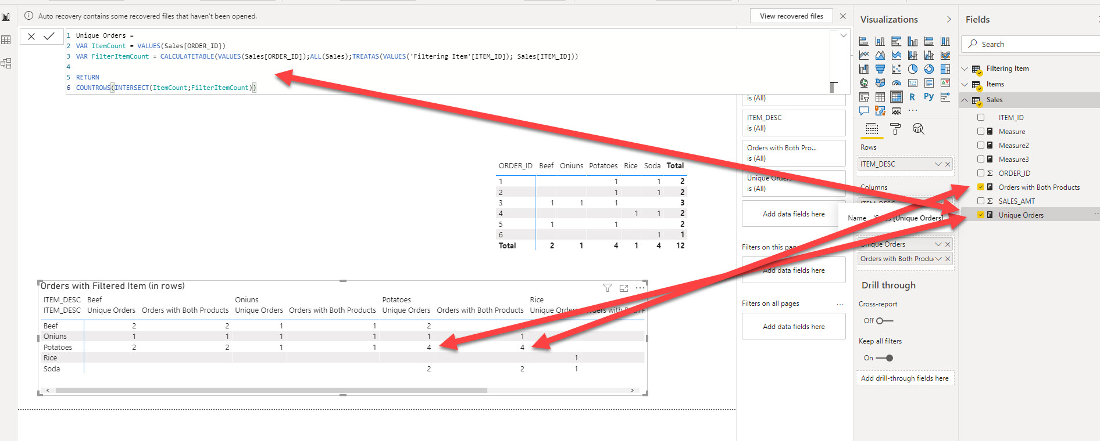Image resolution: width=1100 pixels, height=441 pixels.
Task: Cancel the formula edit with X
Action: (x=31, y=37)
